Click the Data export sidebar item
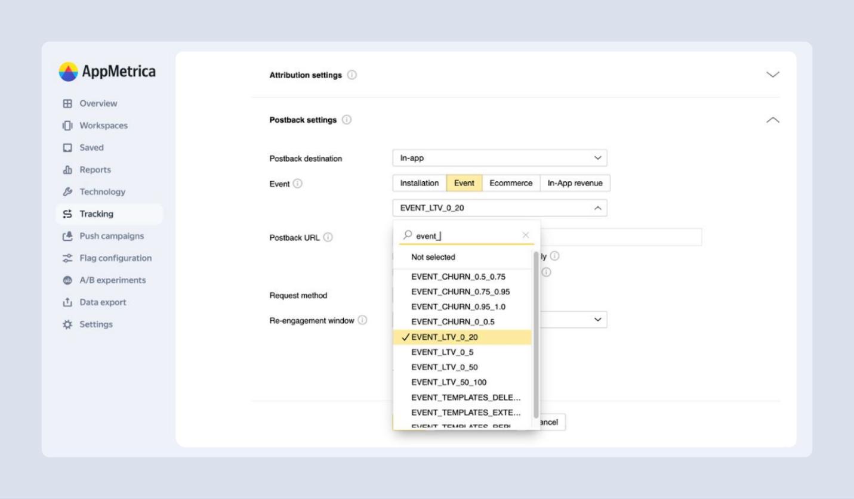Image resolution: width=854 pixels, height=499 pixels. click(x=103, y=302)
